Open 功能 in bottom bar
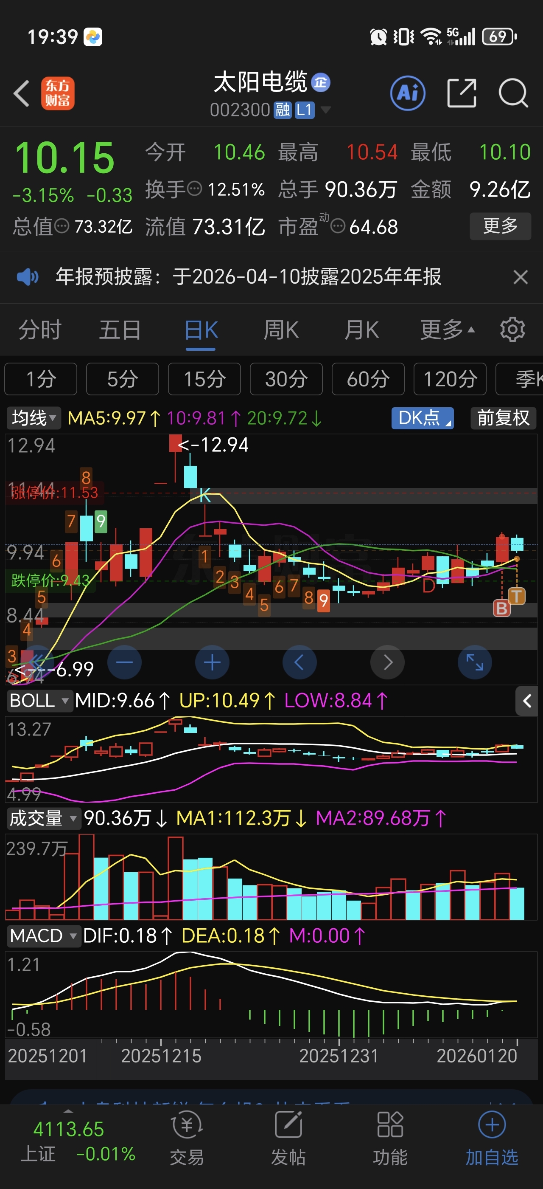This screenshot has height=1189, width=543. pos(390,1138)
